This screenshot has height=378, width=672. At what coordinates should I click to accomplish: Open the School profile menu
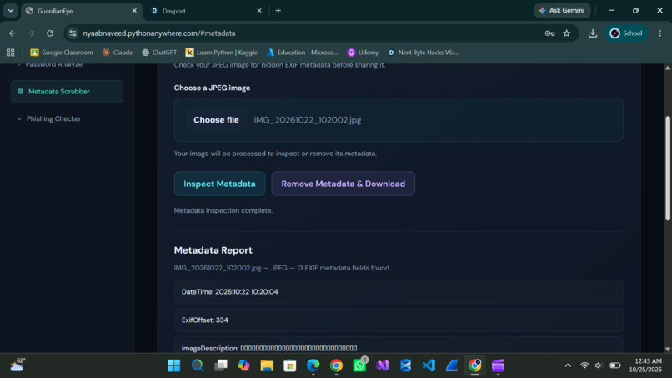tap(626, 33)
